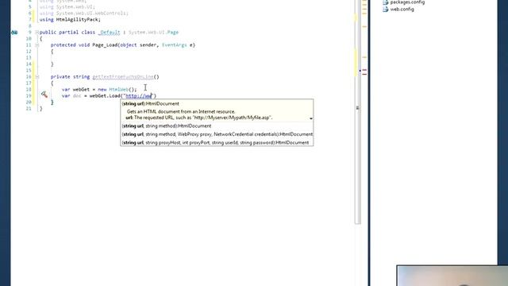Click 'System.Web.UI.Page' base class text
This screenshot has height=286, width=508.
point(153,33)
